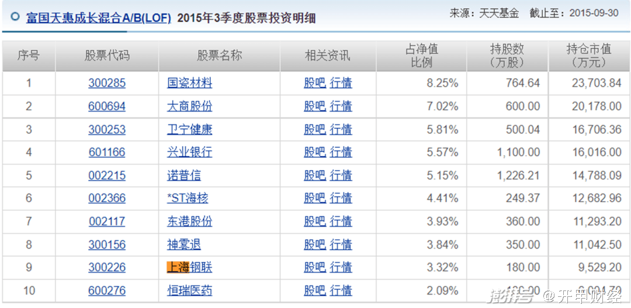Screen dimensions: 631x308
Task: Click the 相关资讯 column header
Action: (x=328, y=56)
